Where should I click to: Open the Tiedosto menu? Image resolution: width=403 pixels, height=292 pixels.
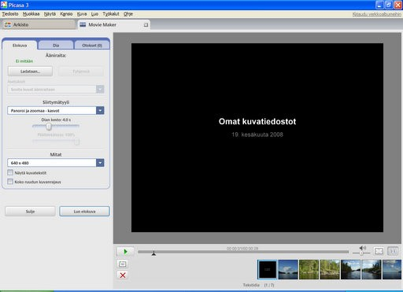[x=10, y=14]
